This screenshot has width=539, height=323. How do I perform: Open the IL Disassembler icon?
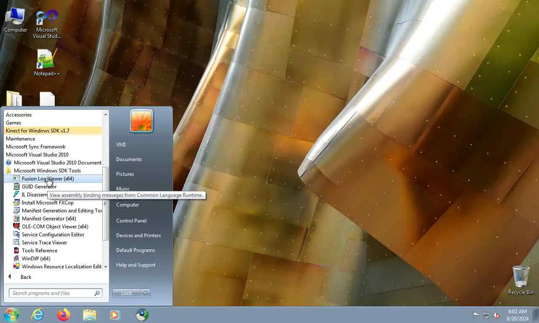[16, 195]
